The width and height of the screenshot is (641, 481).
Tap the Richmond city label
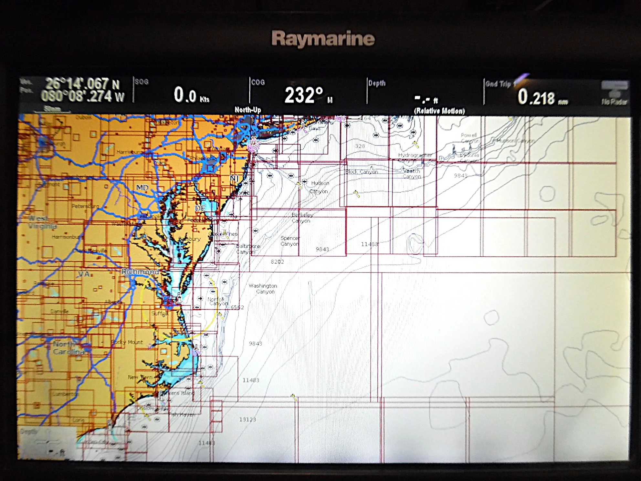[140, 272]
